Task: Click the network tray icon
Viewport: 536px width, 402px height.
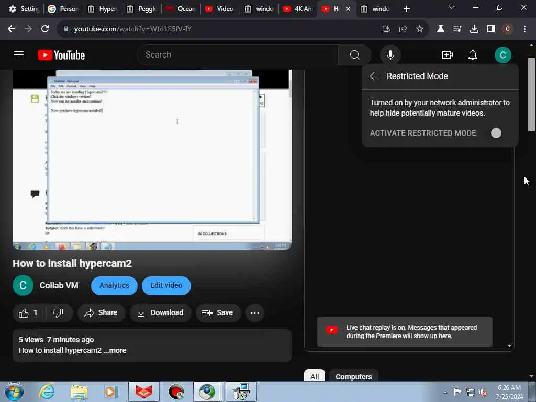Action: click(x=471, y=393)
